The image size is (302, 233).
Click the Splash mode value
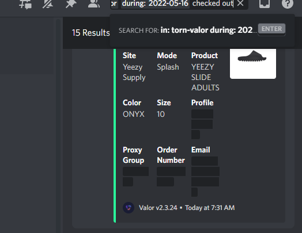(168, 67)
